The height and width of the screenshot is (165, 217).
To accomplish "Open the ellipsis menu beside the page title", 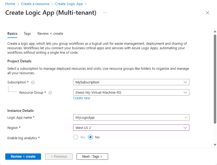I will 105,13.
